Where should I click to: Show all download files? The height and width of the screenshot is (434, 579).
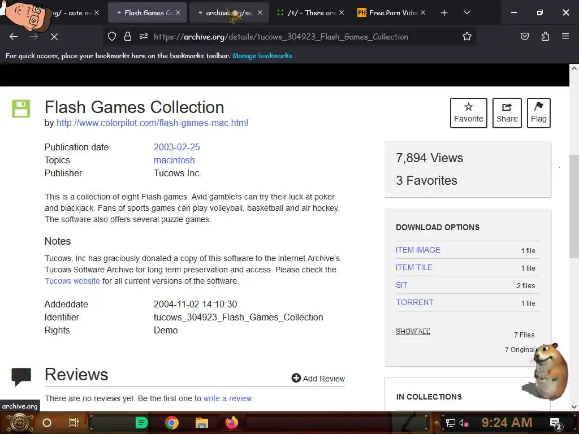[413, 331]
